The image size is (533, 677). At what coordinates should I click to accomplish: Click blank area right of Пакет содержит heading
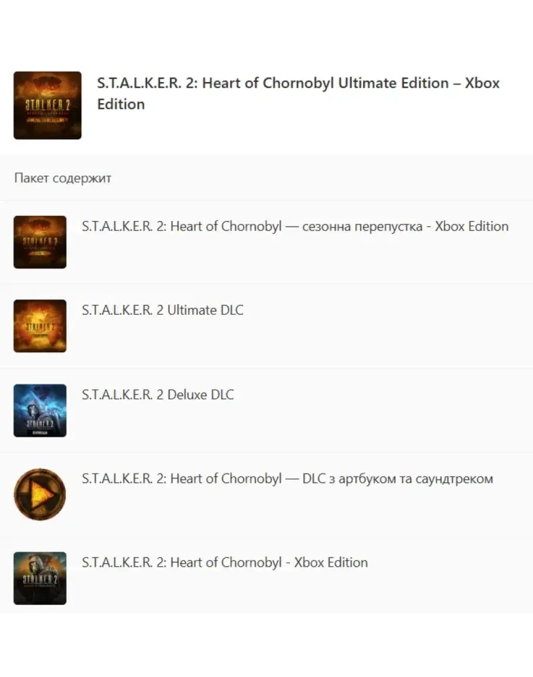319,178
